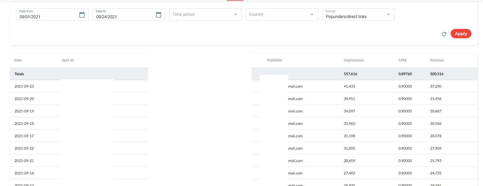Open the Date to calendar picker icon
483x186 pixels.
point(158,15)
